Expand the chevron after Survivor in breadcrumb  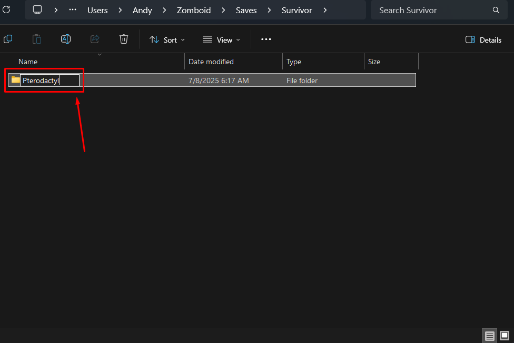tap(325, 10)
